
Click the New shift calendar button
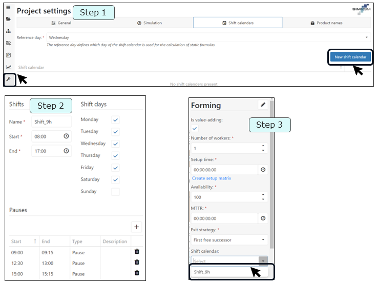pyautogui.click(x=350, y=57)
